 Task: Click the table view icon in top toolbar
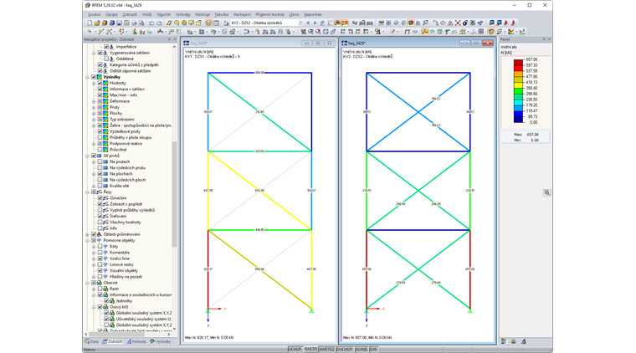(216, 23)
